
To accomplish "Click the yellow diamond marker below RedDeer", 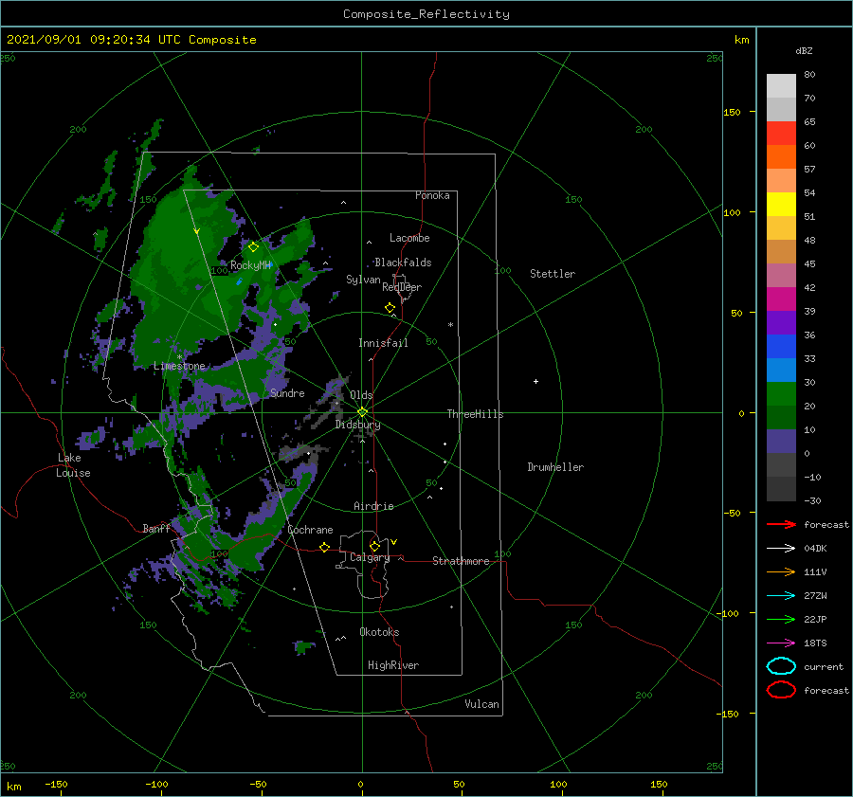I will pos(390,307).
